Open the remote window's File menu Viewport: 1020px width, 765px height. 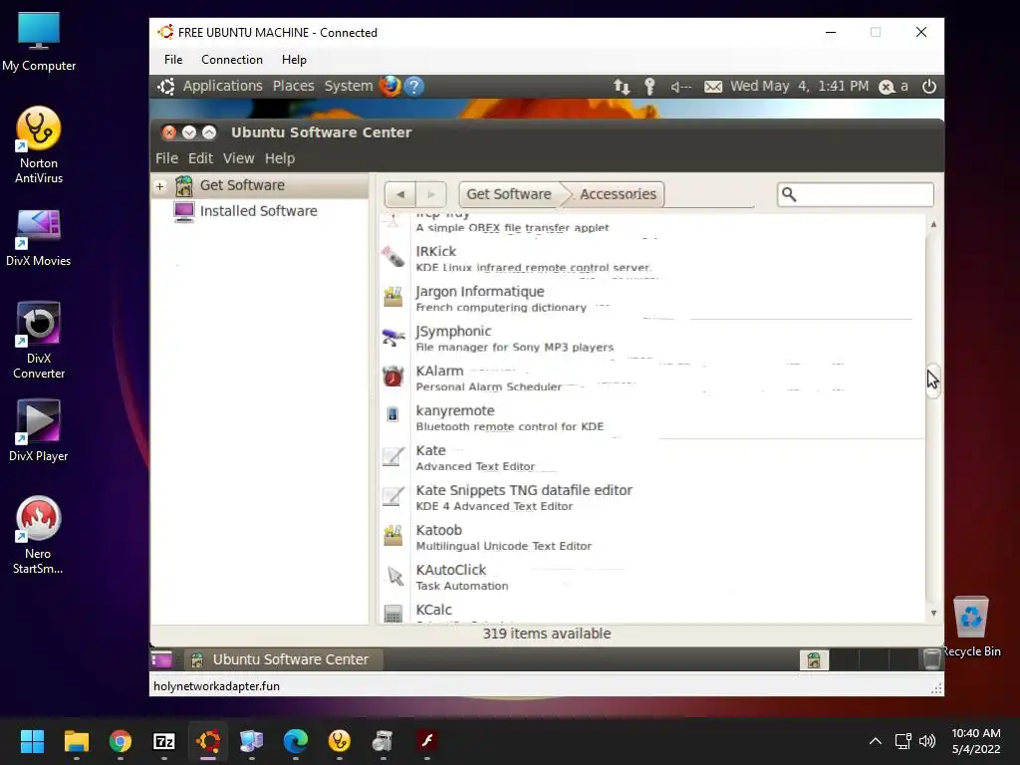tap(173, 59)
